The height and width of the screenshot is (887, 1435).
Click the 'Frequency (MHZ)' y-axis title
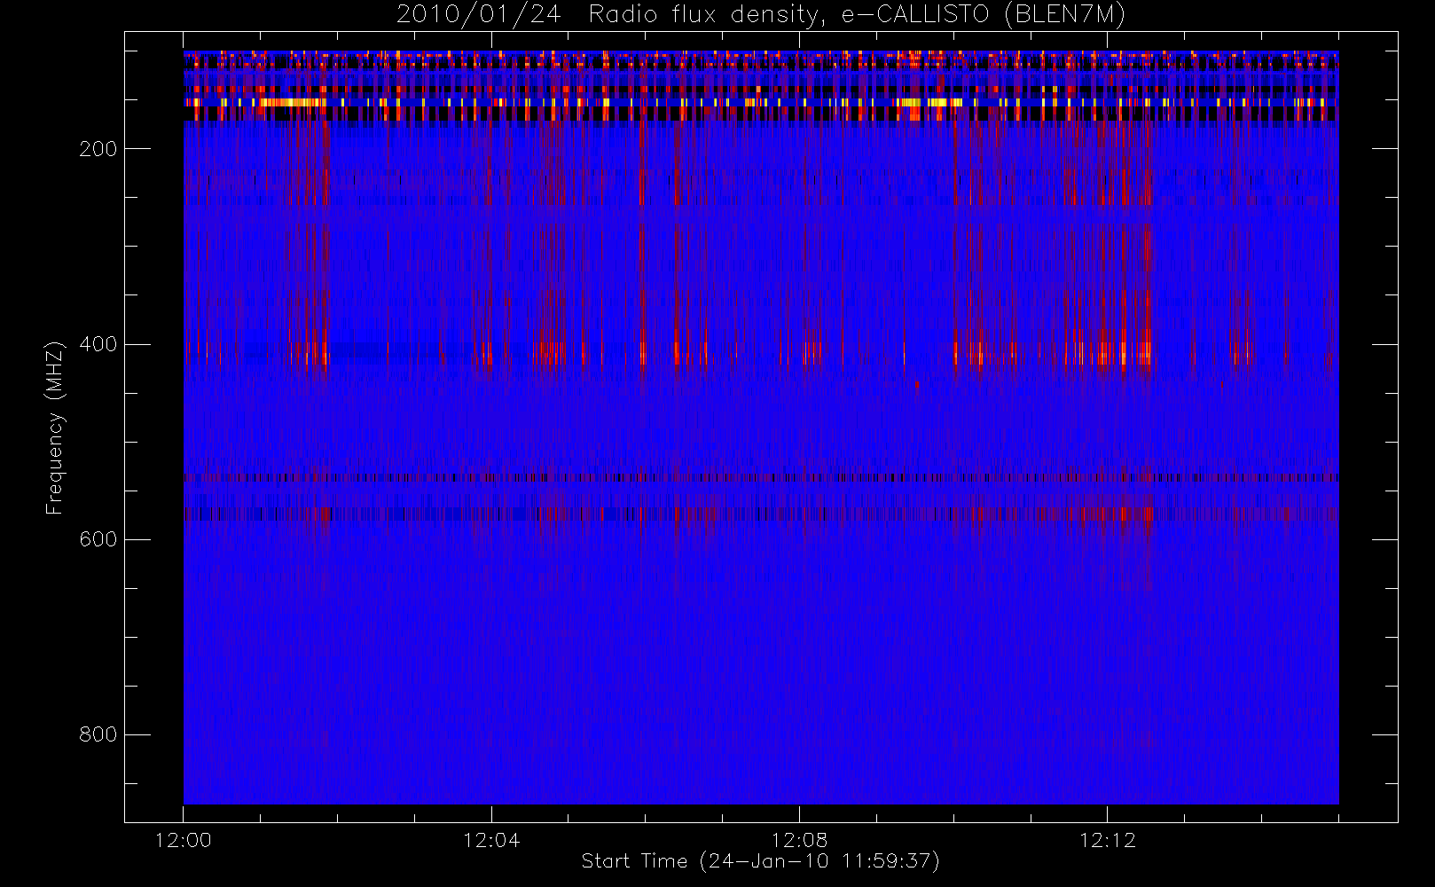[55, 428]
